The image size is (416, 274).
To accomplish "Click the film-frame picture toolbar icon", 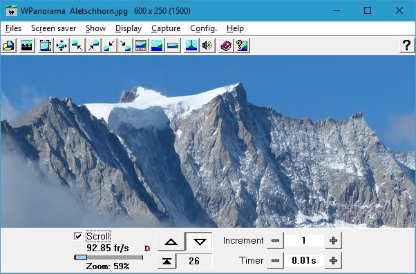I will (46, 46).
